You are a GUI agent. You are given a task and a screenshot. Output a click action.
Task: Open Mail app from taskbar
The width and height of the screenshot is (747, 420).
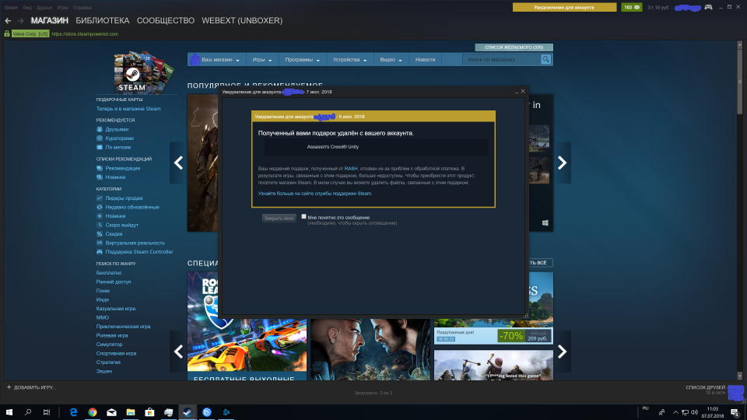coord(111,412)
